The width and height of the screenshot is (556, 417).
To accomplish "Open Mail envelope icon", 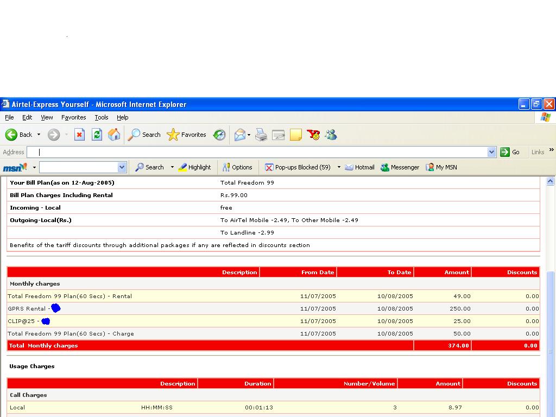I will [x=239, y=135].
